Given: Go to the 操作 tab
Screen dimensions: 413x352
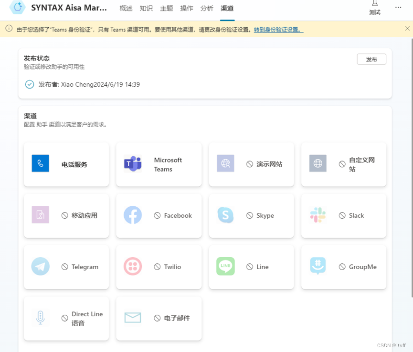Looking at the screenshot, I should coord(187,9).
